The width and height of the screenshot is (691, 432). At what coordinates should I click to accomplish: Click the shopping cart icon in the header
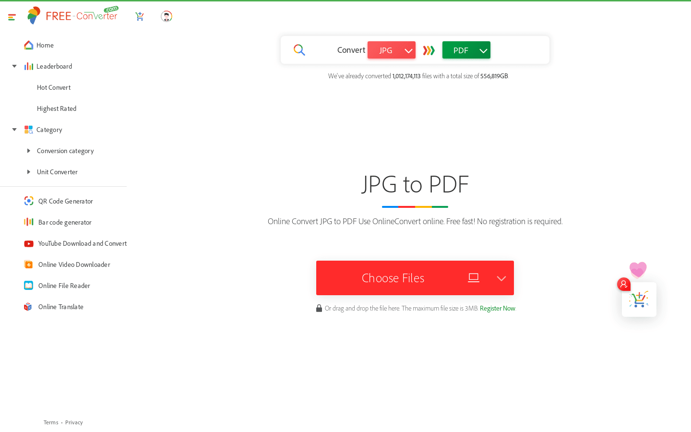(x=140, y=16)
